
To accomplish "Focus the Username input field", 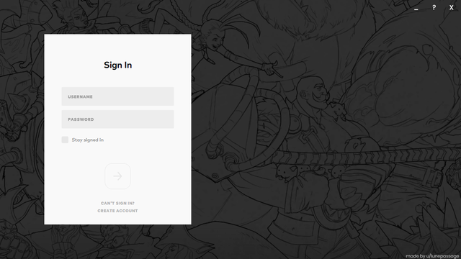I will click(117, 96).
